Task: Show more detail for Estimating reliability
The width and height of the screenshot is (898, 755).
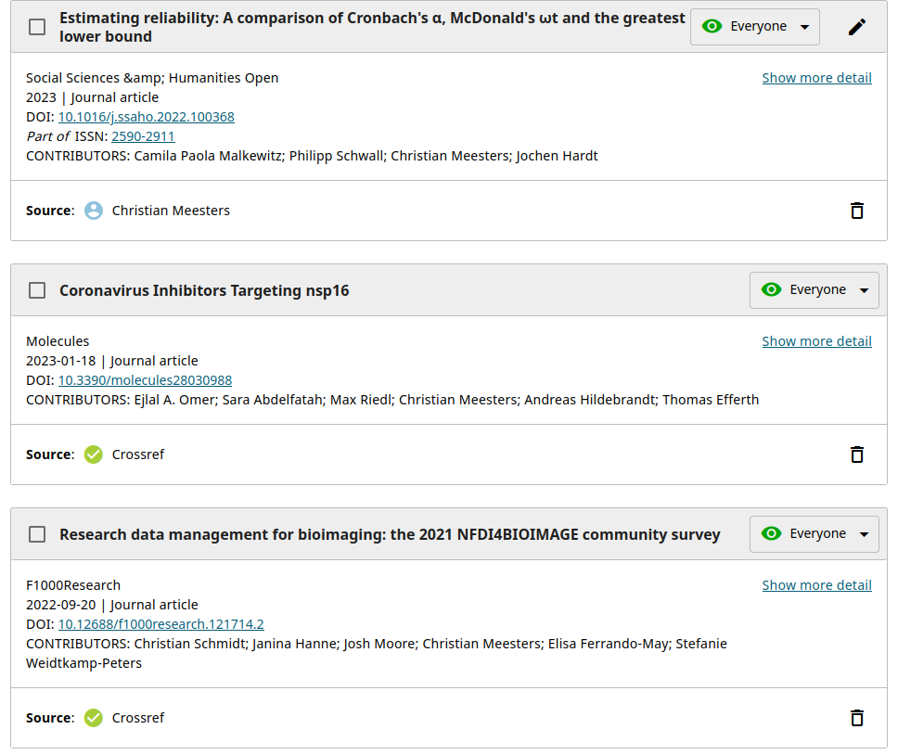Action: click(x=816, y=78)
